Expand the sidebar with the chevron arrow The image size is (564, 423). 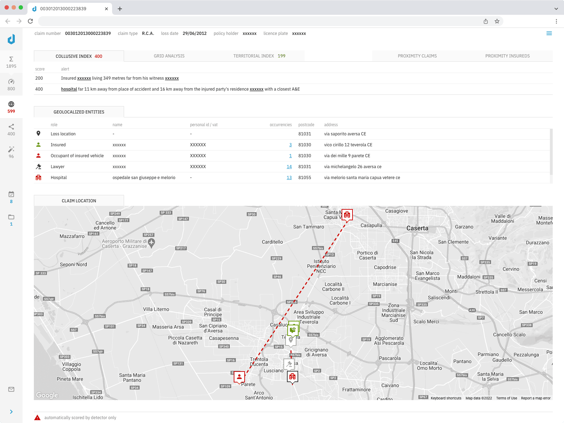coord(11,412)
